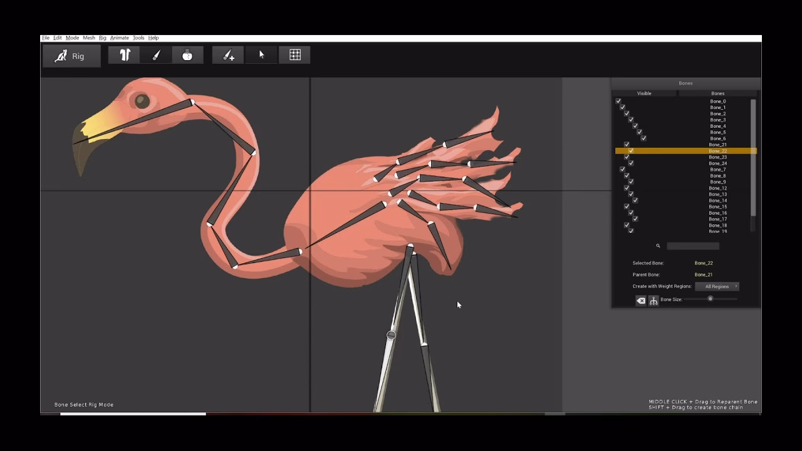Select the knife tool next to the bone tool
The width and height of the screenshot is (802, 451).
(x=155, y=54)
